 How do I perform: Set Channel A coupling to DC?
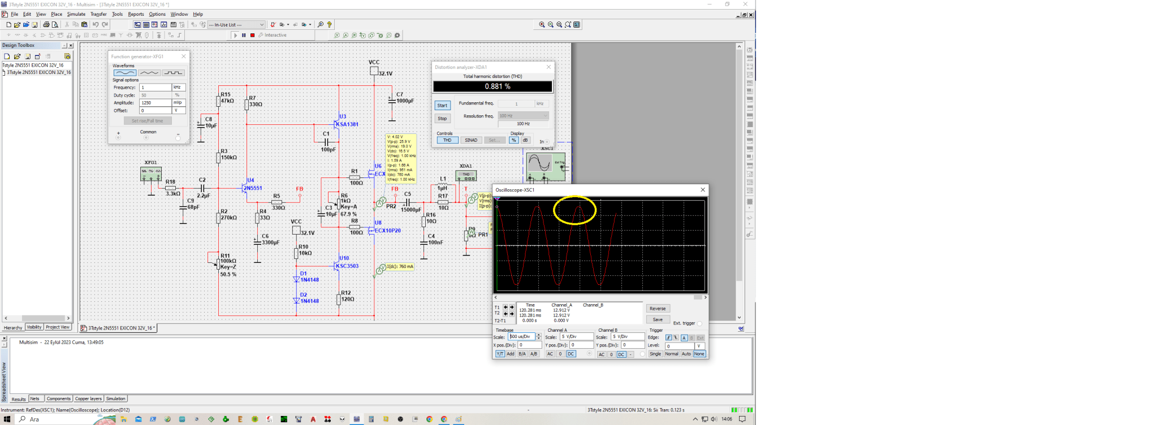[571, 354]
